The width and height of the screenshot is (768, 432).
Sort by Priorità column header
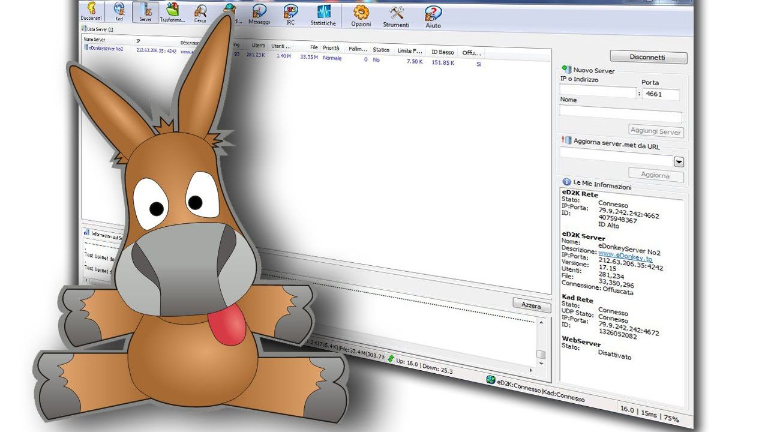tap(331, 48)
